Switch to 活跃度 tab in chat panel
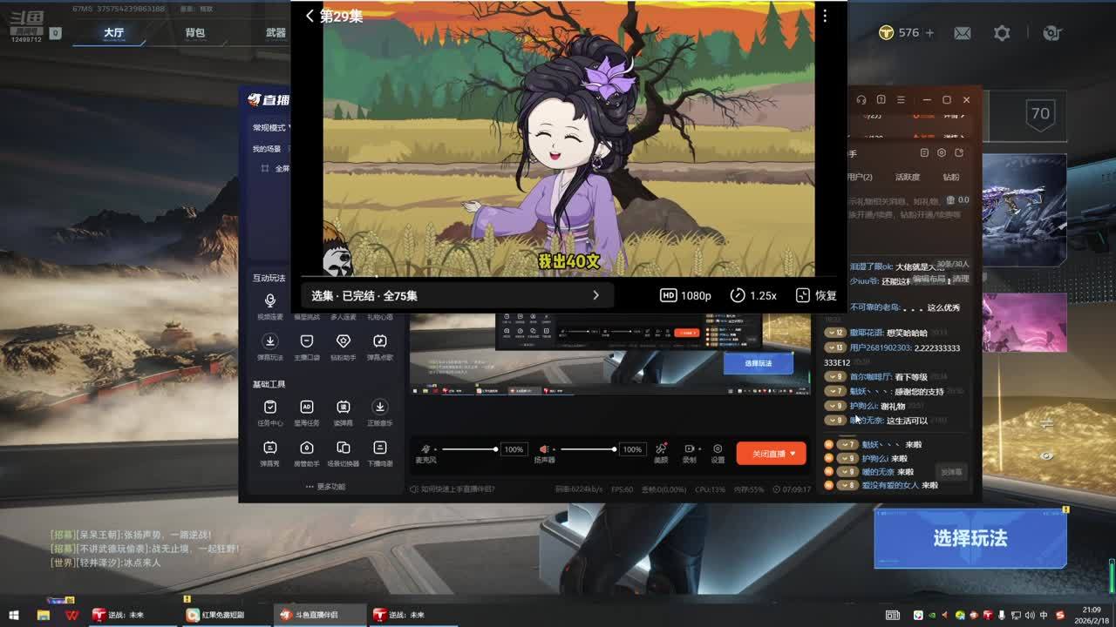Viewport: 1116px width, 627px height. click(908, 177)
